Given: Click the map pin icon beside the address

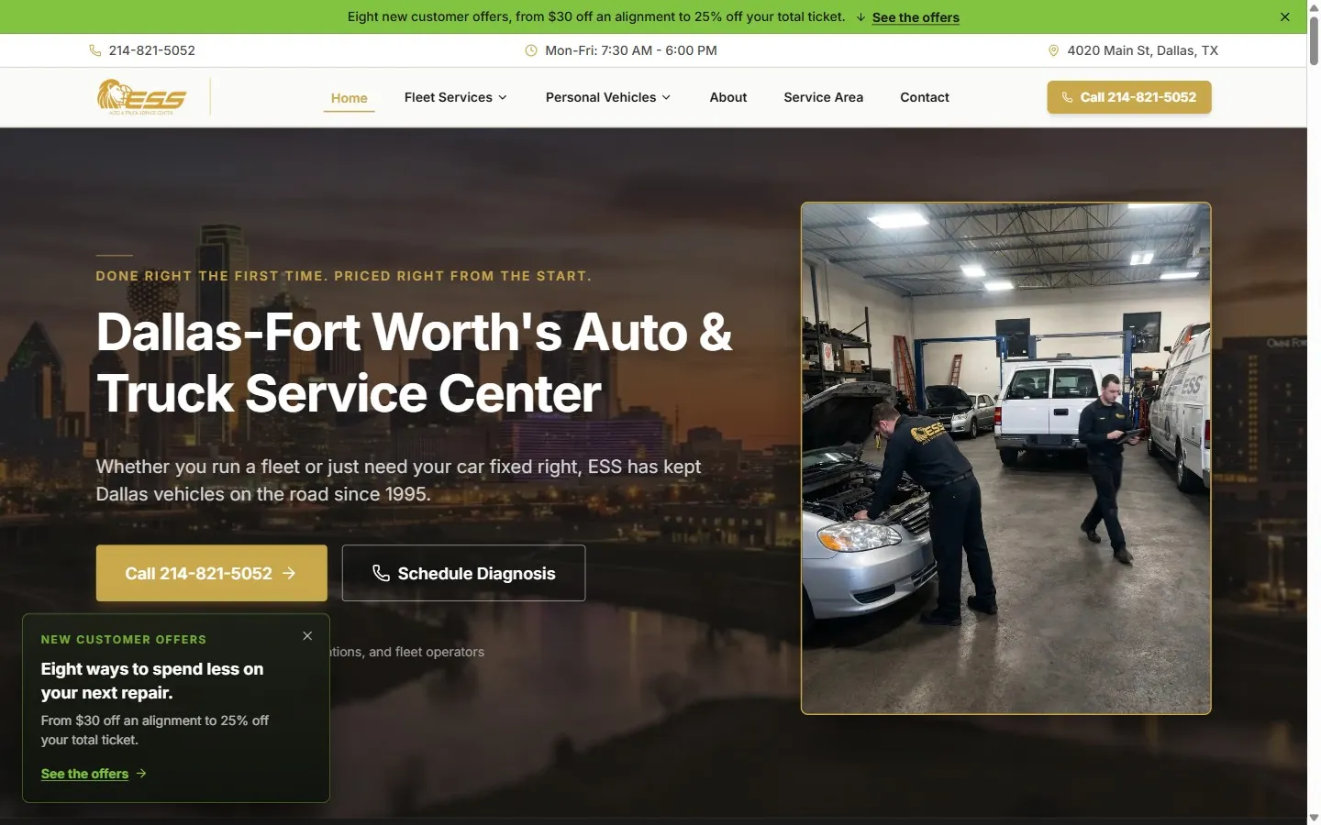Looking at the screenshot, I should [1053, 50].
